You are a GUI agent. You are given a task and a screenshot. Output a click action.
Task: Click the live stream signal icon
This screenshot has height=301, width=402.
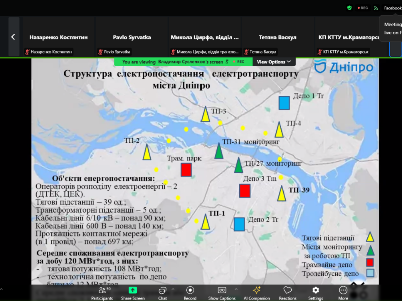pyautogui.click(x=376, y=8)
